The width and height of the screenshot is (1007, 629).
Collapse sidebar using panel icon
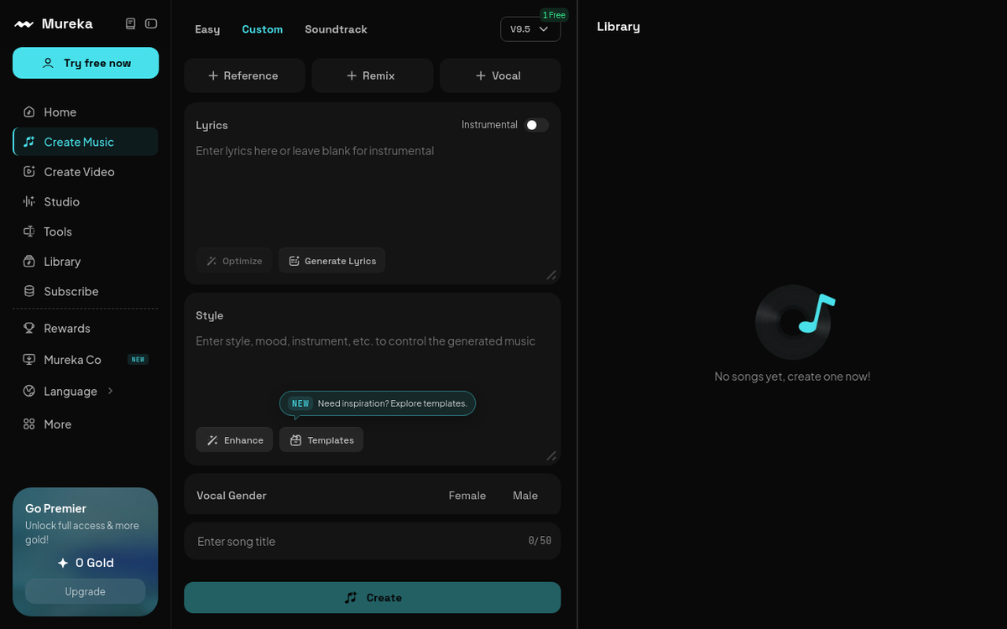click(151, 24)
